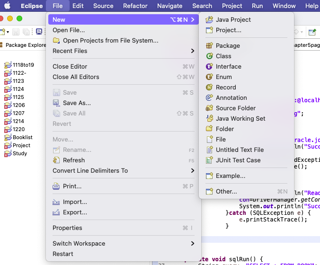Click the Package icon in submenu
320x265 pixels.
point(209,45)
